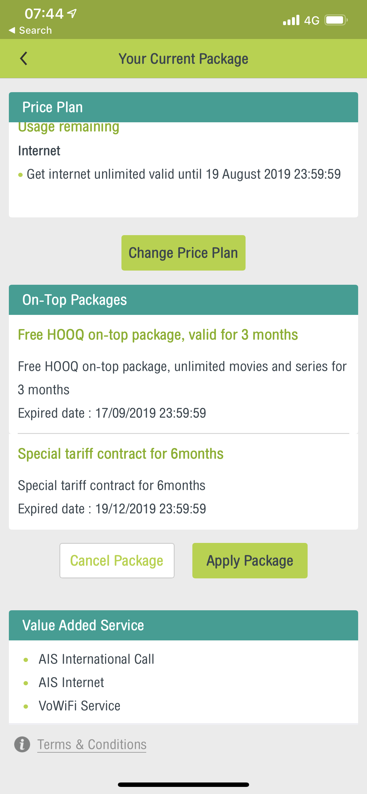Select the On-Top Packages section header
Image resolution: width=367 pixels, height=794 pixels.
[x=74, y=300]
